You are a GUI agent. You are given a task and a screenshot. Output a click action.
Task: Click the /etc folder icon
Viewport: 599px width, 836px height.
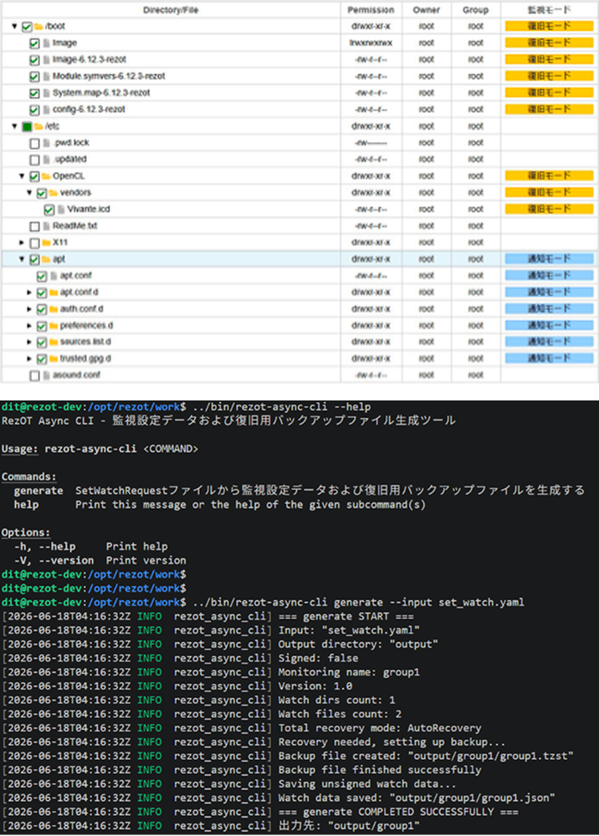(38, 126)
